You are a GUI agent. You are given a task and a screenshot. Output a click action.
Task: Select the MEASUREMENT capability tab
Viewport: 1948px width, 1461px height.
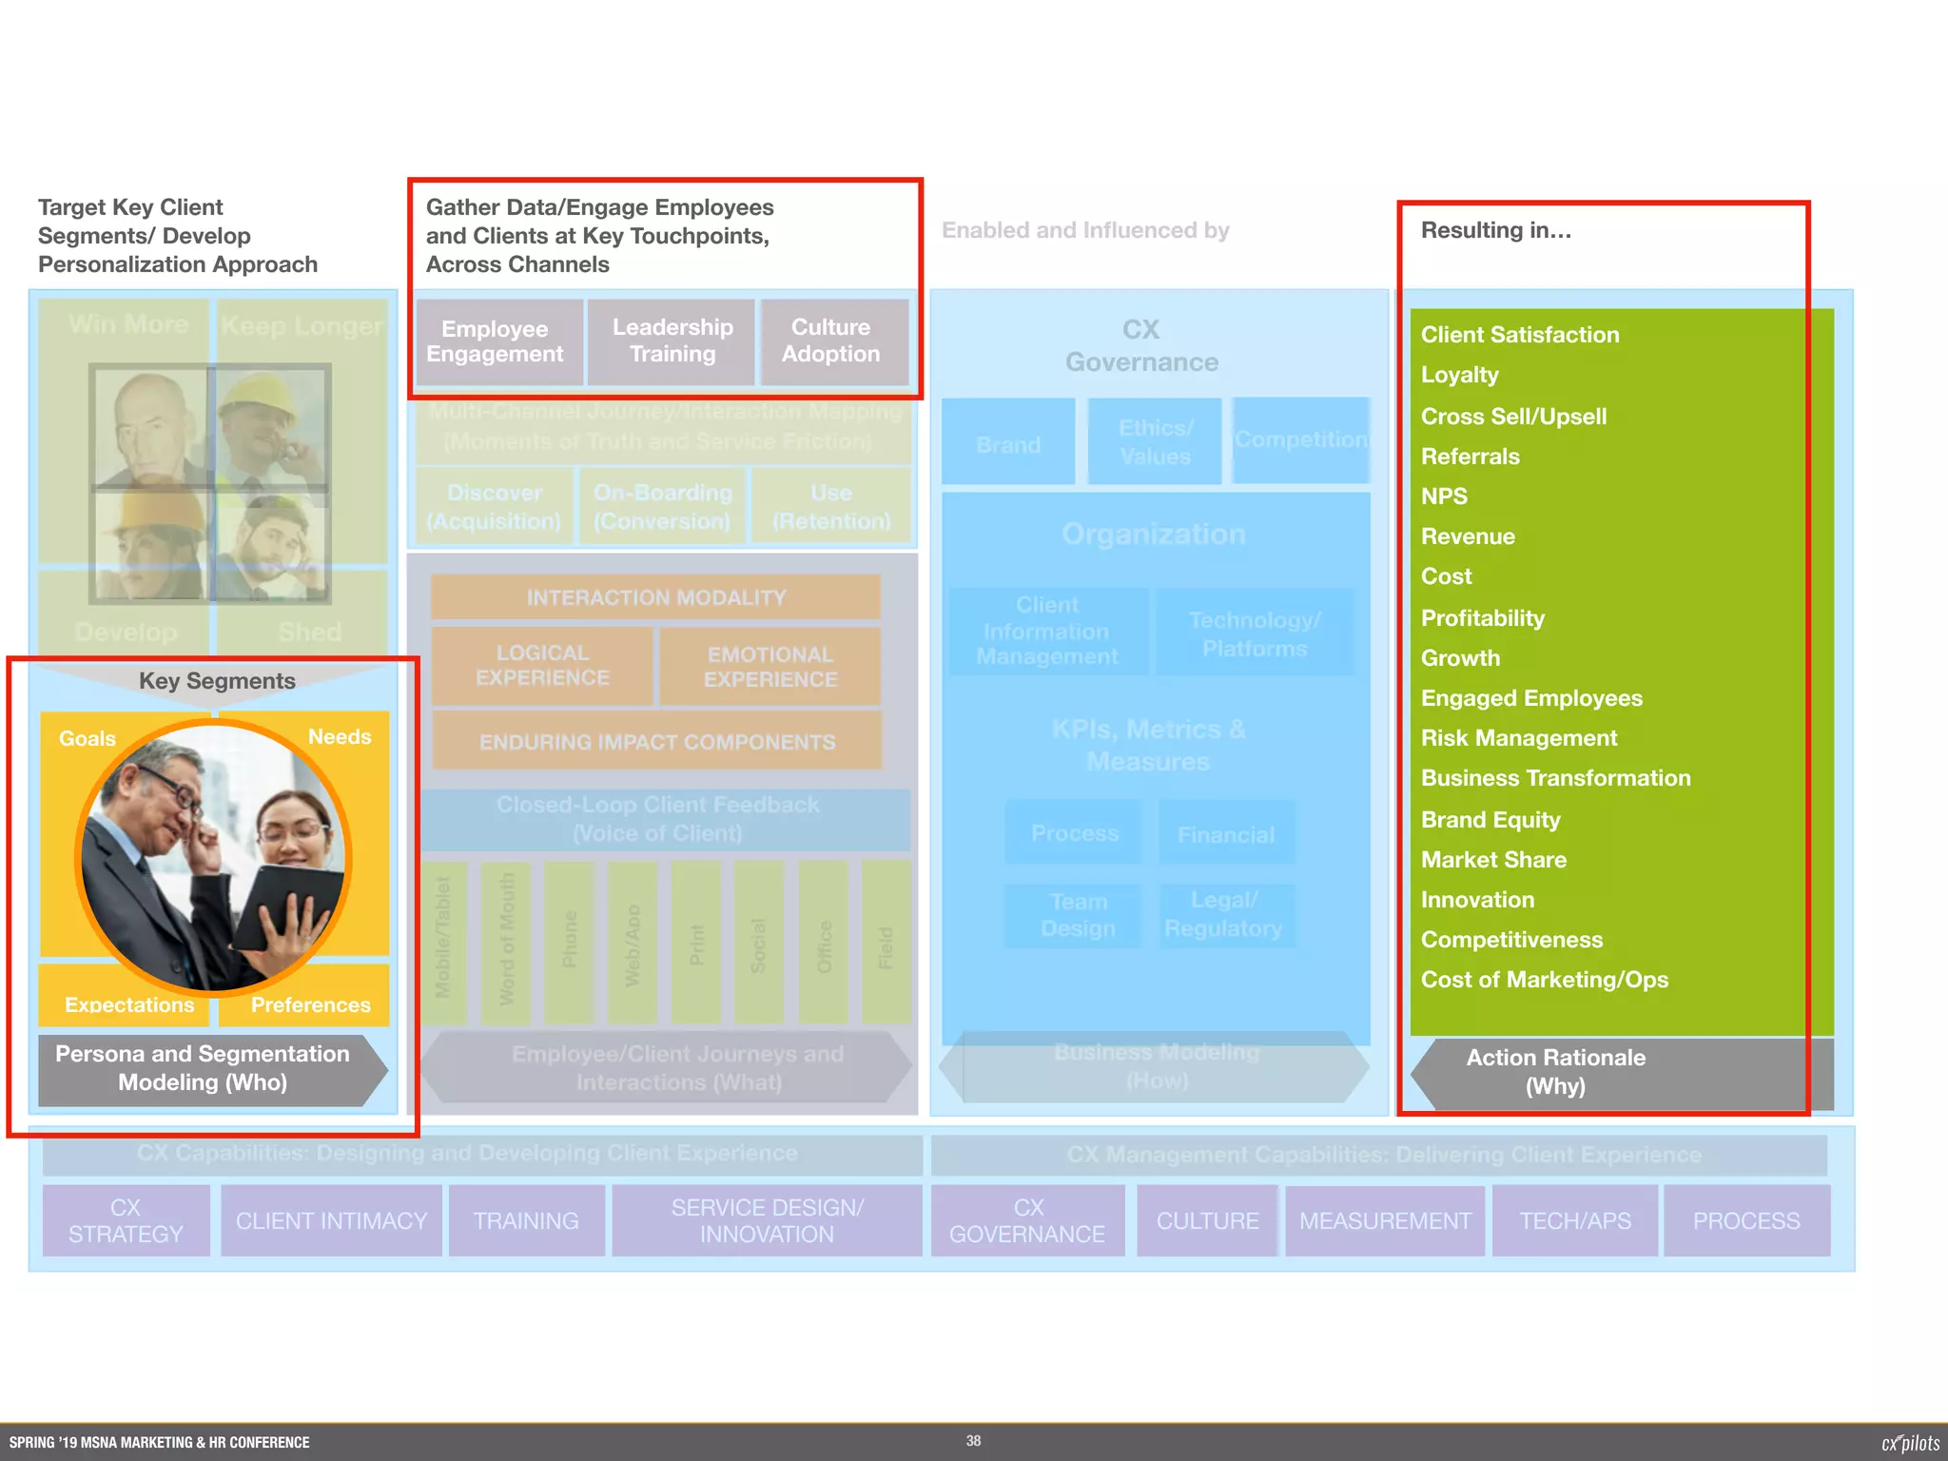click(1384, 1221)
